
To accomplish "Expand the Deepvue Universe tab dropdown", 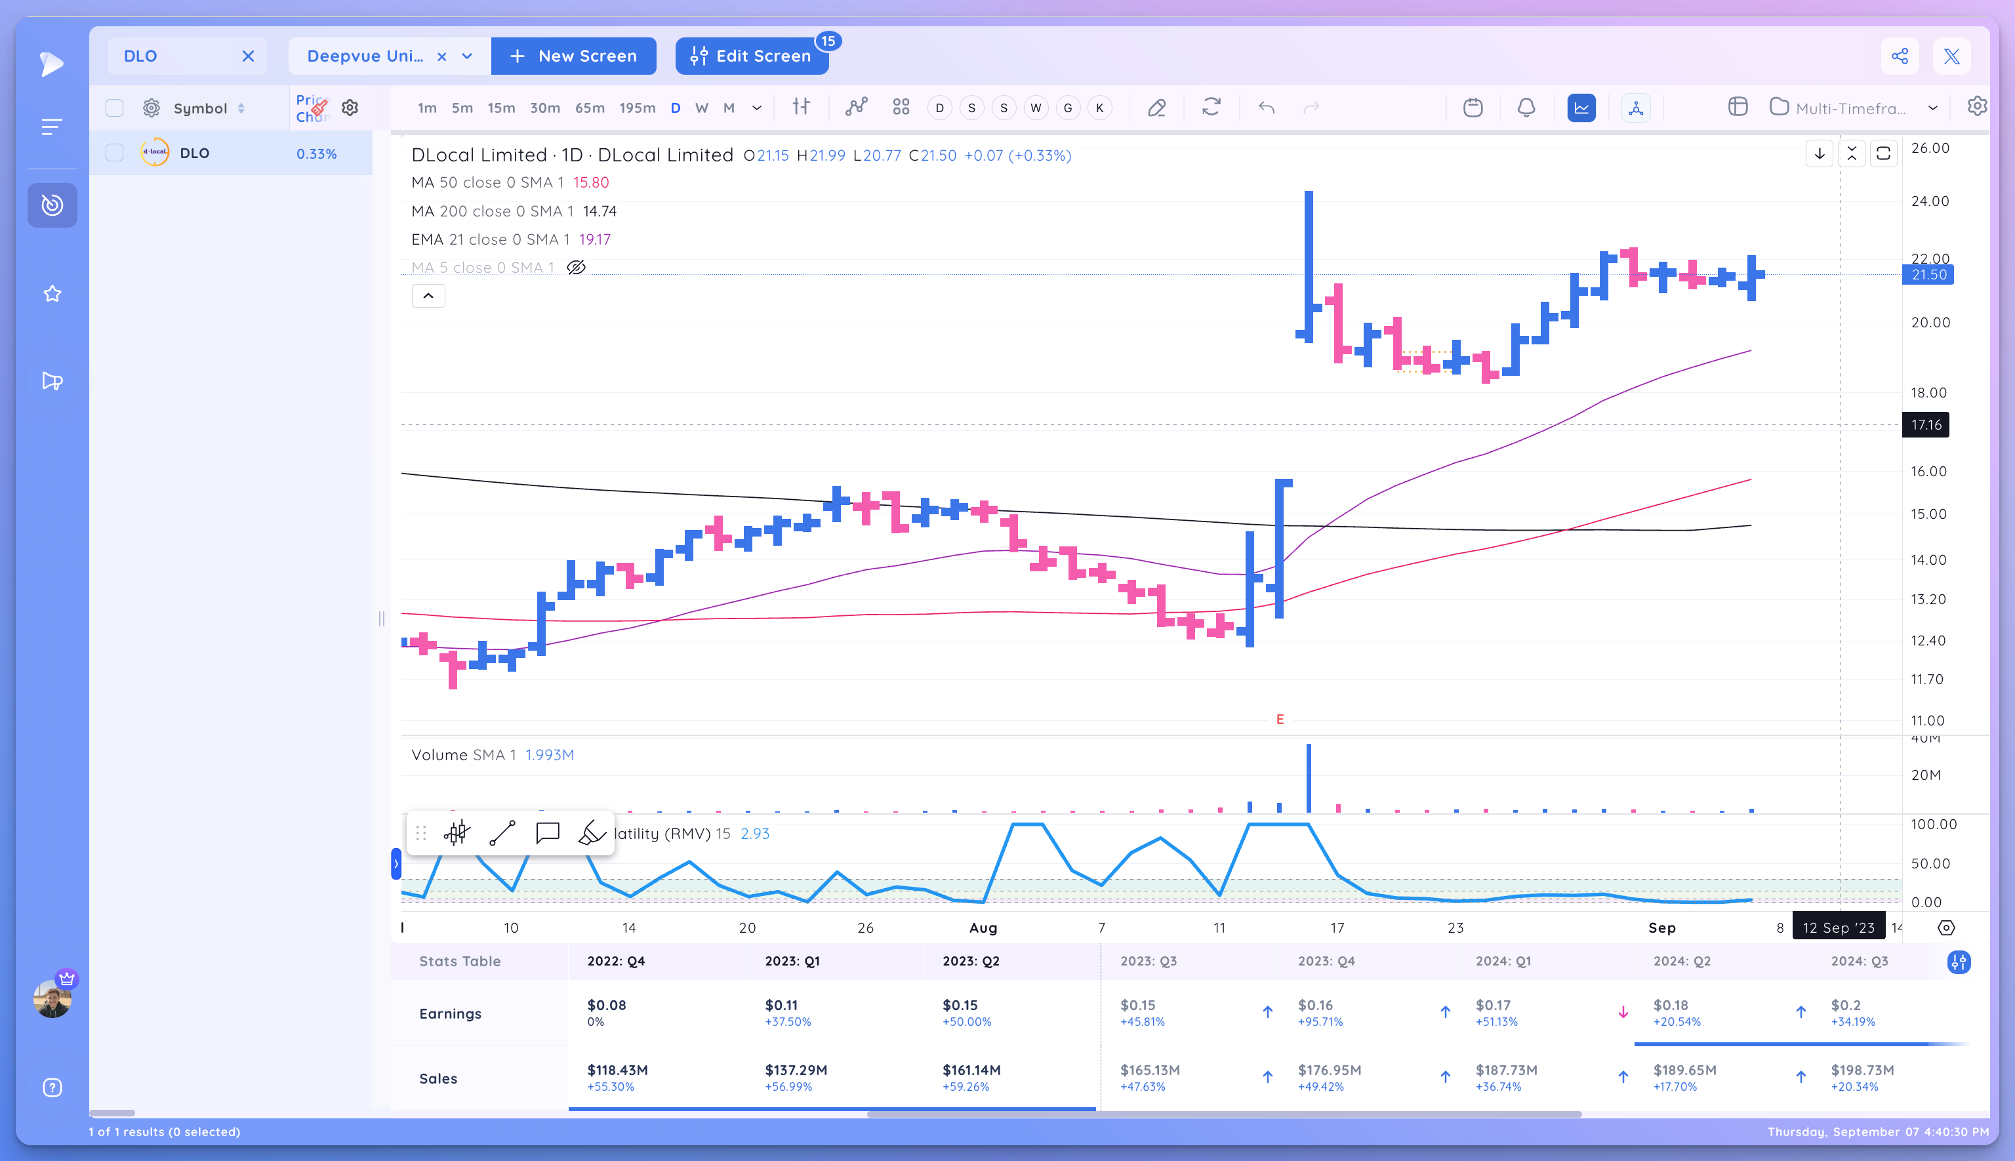I will 467,56.
